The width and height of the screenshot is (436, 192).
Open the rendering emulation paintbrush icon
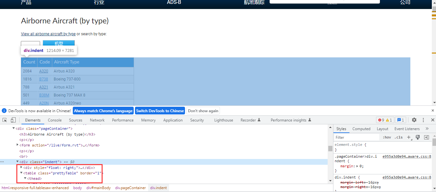(418, 137)
